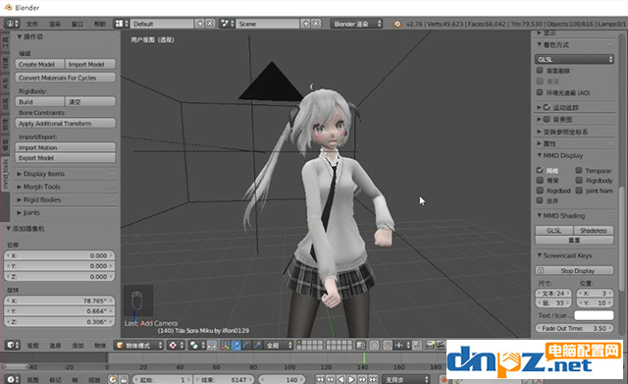Viewport: 628px width, 384px height.
Task: Click the OpenGL render image icon
Action: (431, 345)
